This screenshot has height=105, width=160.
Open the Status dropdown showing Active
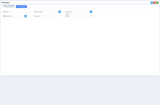78,16
